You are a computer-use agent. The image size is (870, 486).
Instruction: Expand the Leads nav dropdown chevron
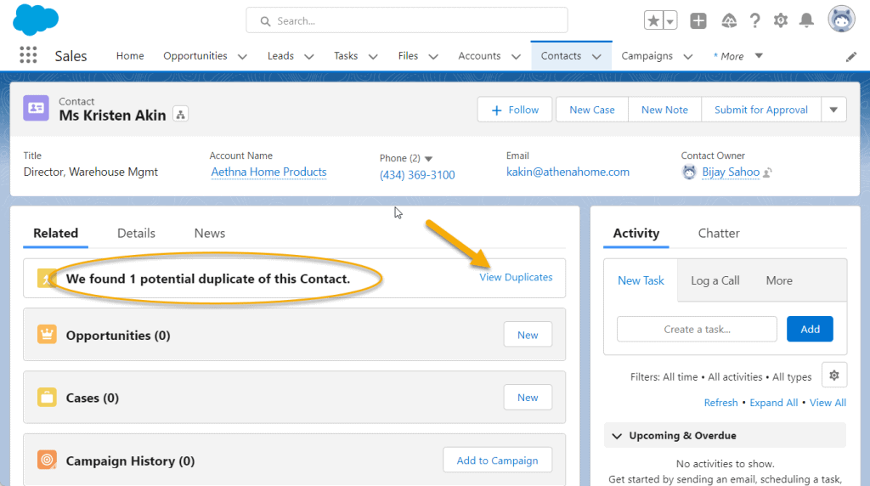(x=309, y=57)
